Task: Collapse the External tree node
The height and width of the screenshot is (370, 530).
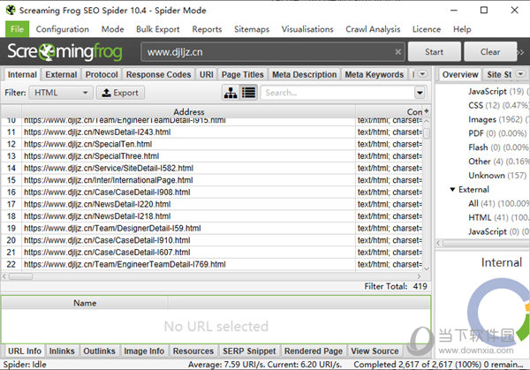Action: [x=452, y=190]
